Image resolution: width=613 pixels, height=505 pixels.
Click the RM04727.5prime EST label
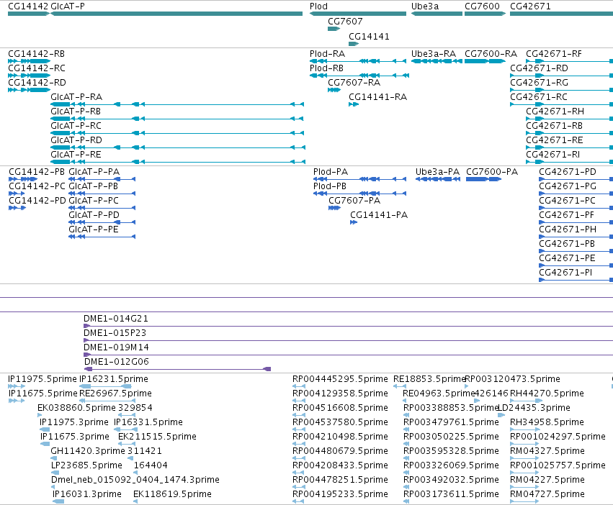[547, 494]
